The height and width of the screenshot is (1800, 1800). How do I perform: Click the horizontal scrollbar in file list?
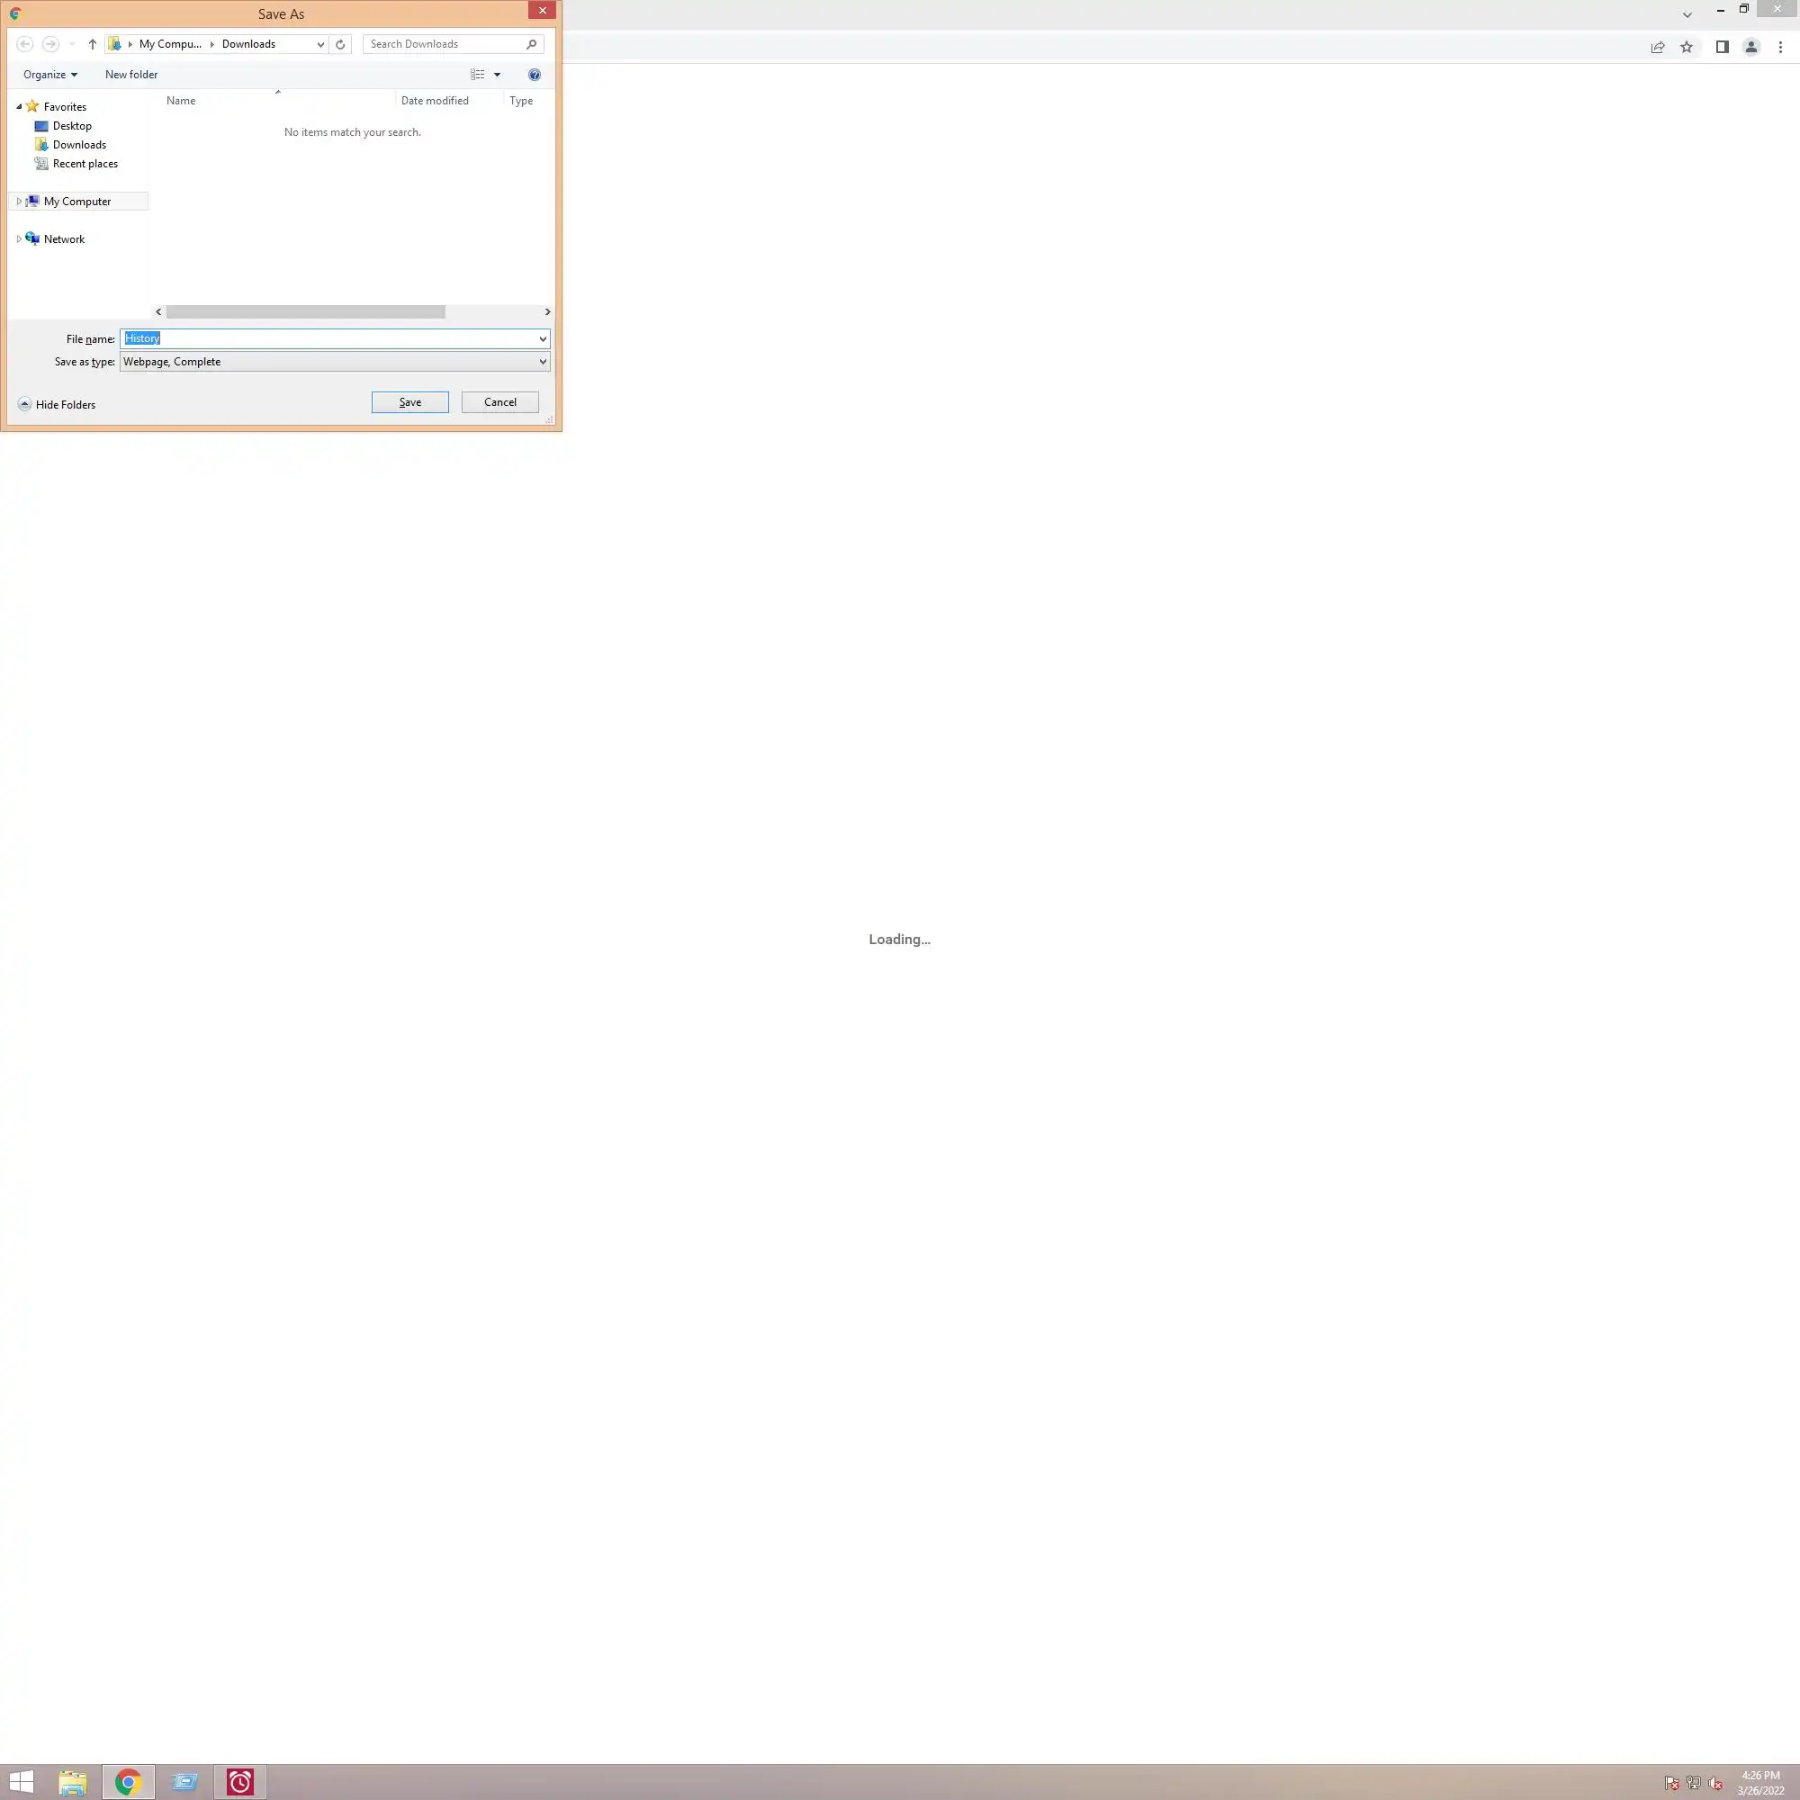306,312
